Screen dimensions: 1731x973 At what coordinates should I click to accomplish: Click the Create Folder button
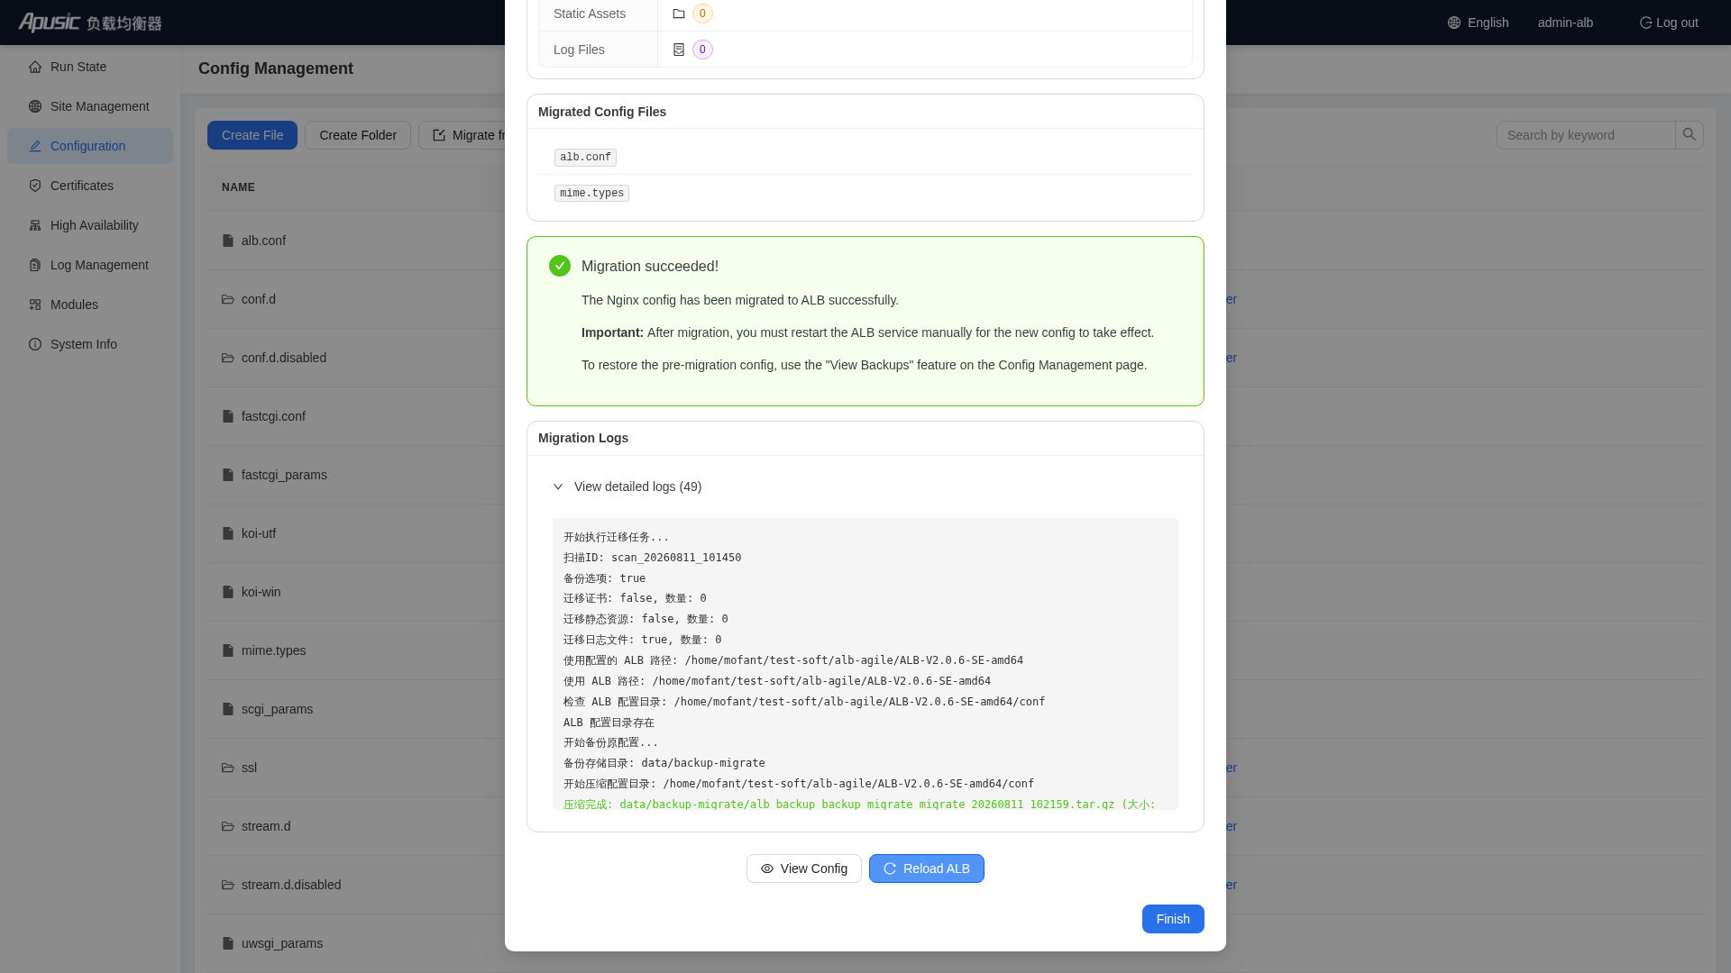click(358, 135)
